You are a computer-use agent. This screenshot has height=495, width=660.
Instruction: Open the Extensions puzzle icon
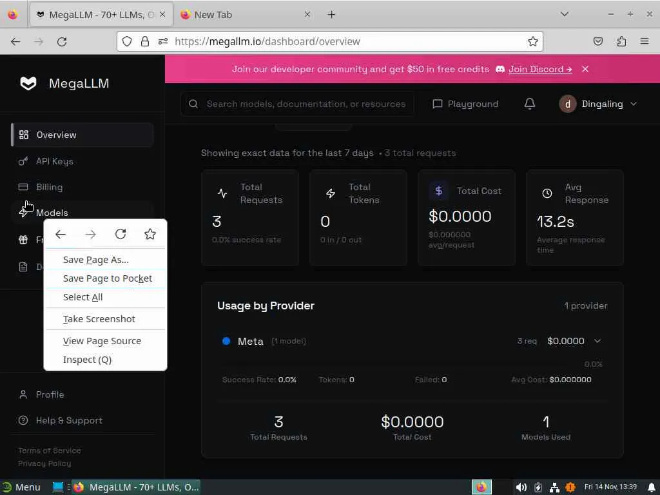point(621,41)
